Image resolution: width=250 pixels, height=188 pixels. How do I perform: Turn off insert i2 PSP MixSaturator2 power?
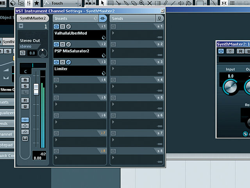tap(56, 44)
